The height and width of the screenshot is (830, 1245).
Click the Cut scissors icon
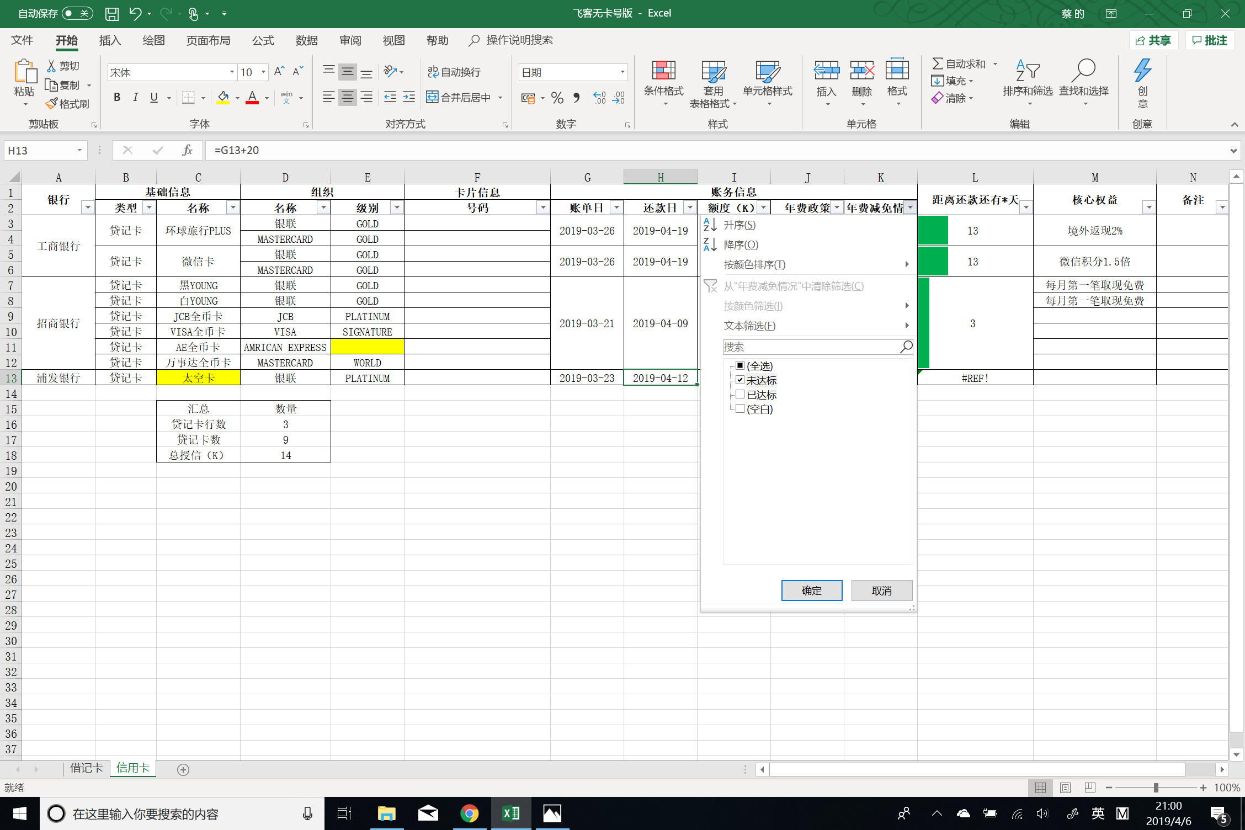(51, 66)
